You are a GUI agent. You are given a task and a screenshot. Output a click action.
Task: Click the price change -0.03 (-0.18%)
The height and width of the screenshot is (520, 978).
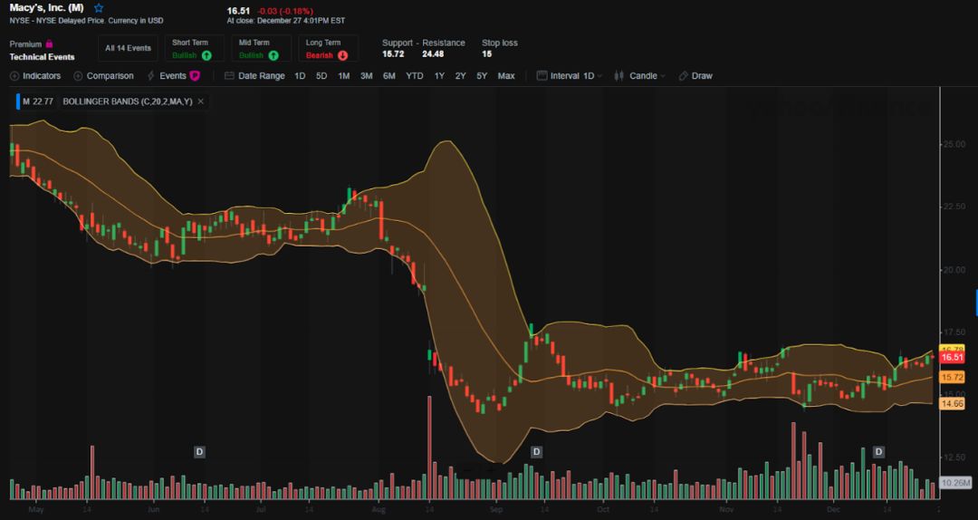click(x=286, y=11)
